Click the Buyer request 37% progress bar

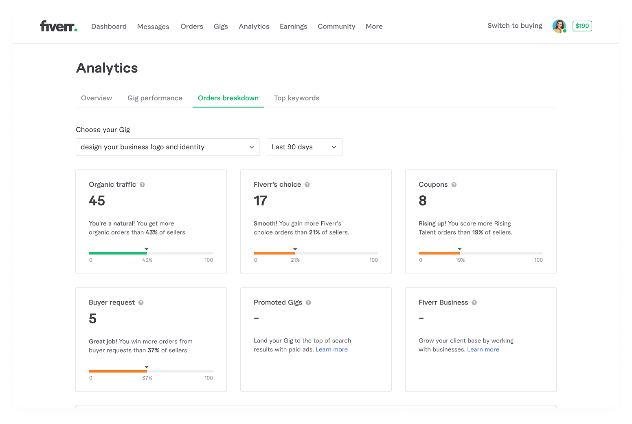coord(151,371)
